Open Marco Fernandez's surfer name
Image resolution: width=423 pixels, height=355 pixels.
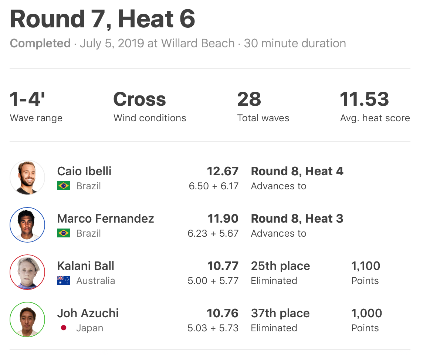point(105,219)
